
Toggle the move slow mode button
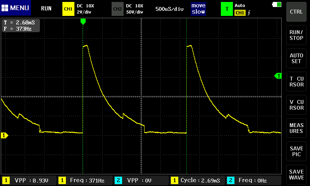coord(198,9)
